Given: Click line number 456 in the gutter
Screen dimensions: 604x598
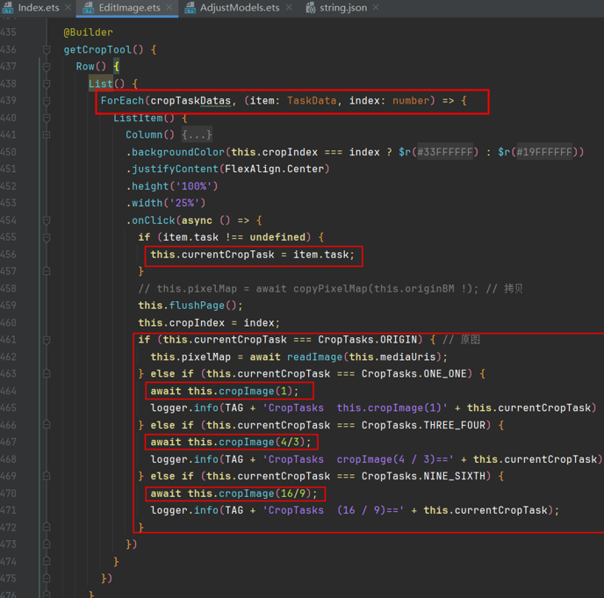Looking at the screenshot, I should tap(9, 255).
